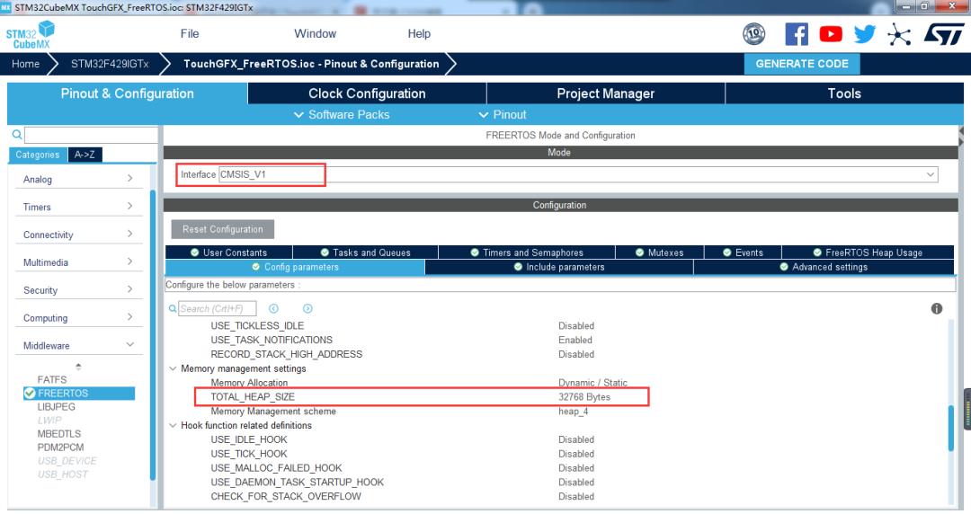Image resolution: width=971 pixels, height=514 pixels.
Task: Click the parameter information icon
Action: point(936,308)
